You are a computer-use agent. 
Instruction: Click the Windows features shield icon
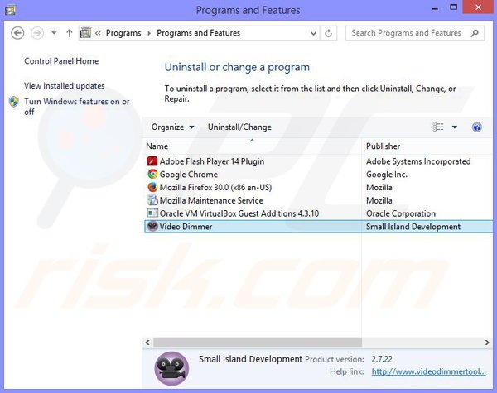[x=14, y=102]
